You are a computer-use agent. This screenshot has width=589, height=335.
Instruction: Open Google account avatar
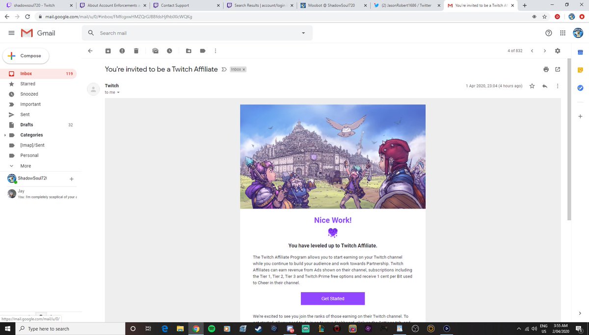578,33
